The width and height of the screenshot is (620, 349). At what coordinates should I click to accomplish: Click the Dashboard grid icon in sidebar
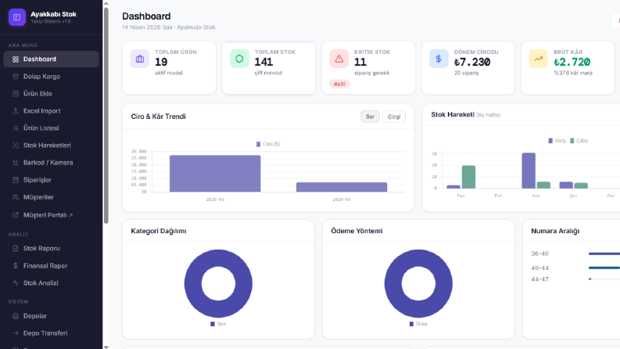click(16, 59)
